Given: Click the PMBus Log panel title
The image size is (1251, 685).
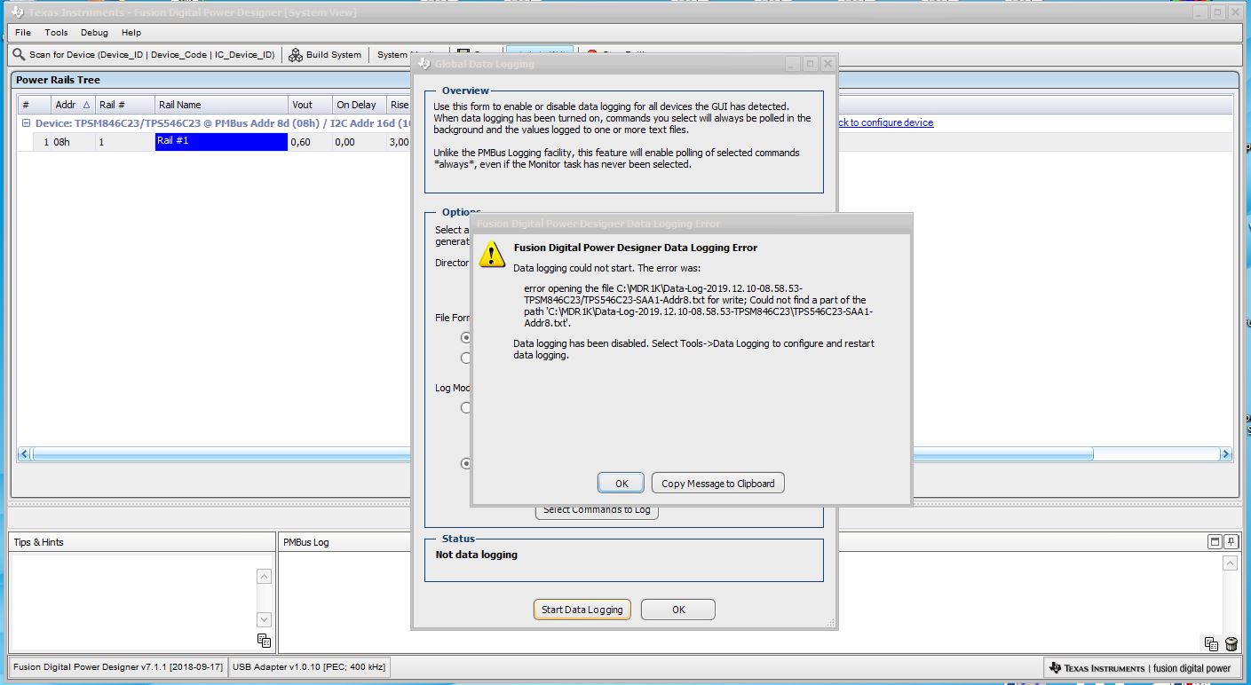Looking at the screenshot, I should tap(306, 542).
